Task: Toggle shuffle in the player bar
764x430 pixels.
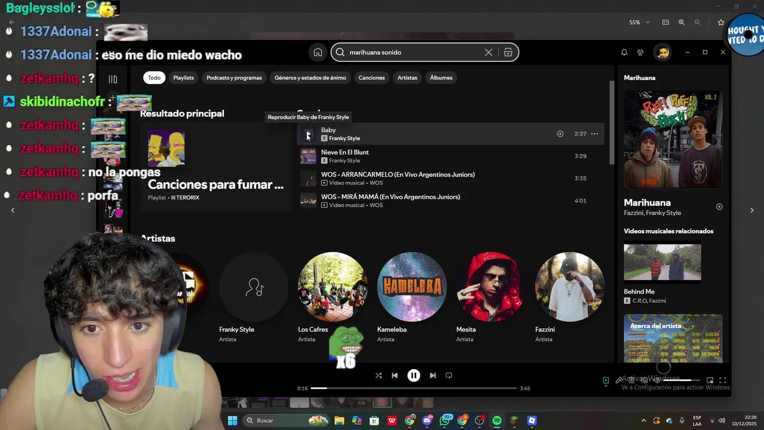Action: pyautogui.click(x=378, y=376)
